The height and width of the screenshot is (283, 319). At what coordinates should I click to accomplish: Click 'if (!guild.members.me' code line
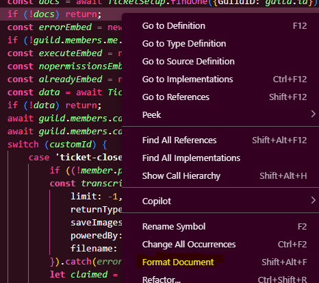click(65, 40)
